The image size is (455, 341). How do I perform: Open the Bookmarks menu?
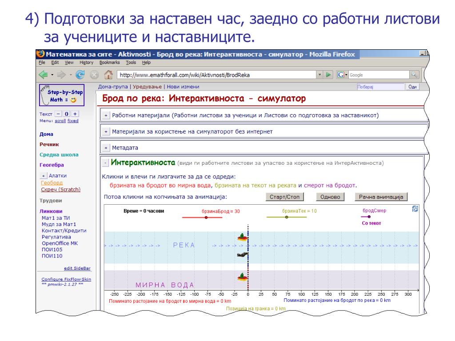coord(109,62)
